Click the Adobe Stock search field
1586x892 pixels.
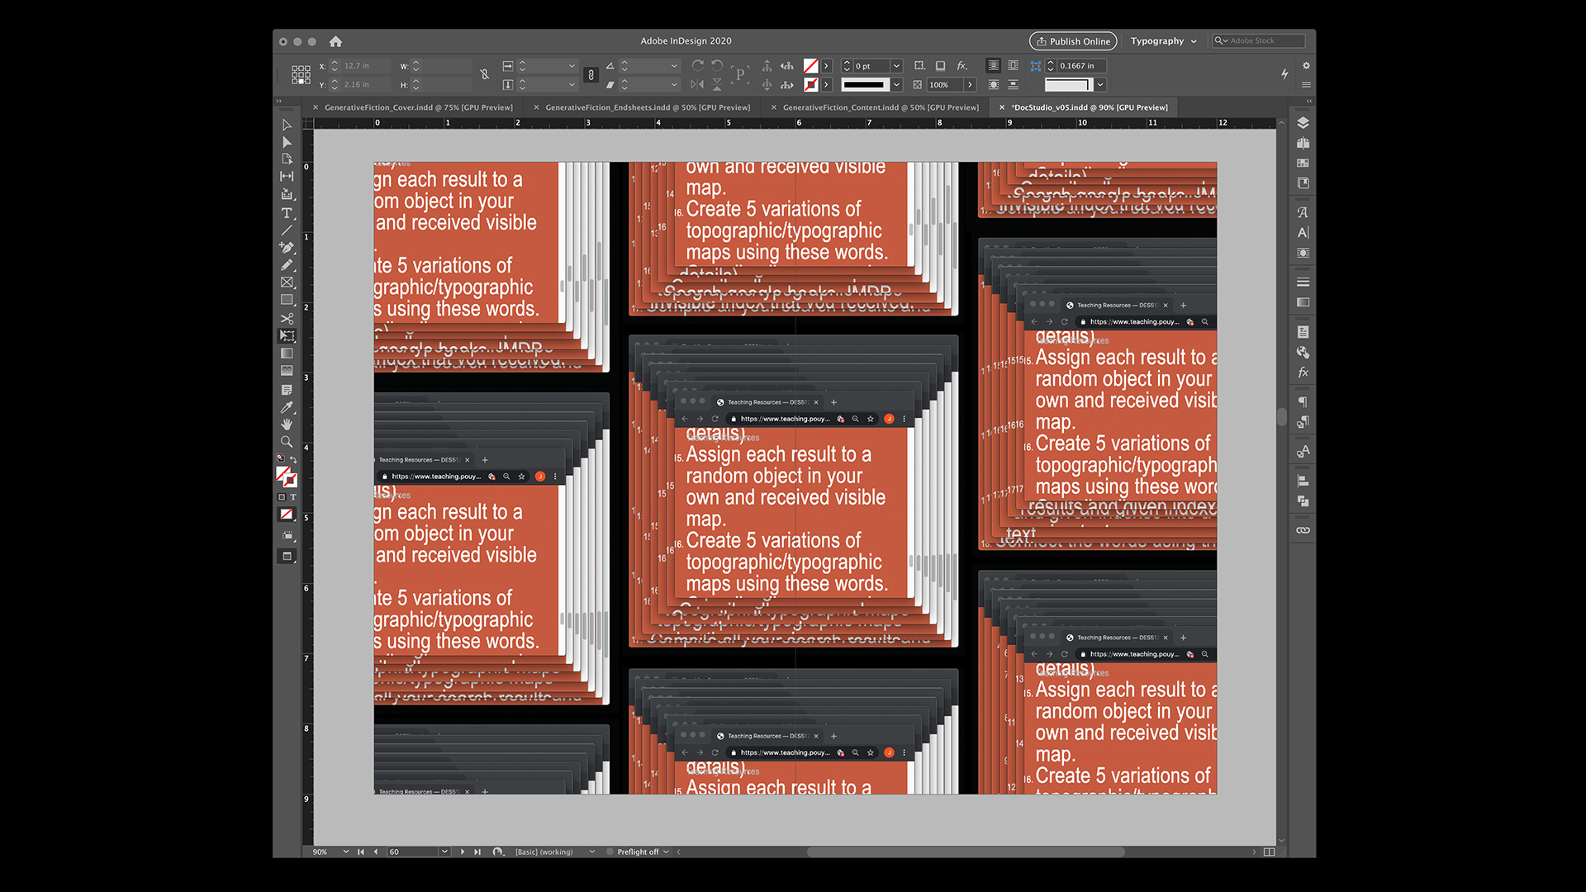(1260, 40)
